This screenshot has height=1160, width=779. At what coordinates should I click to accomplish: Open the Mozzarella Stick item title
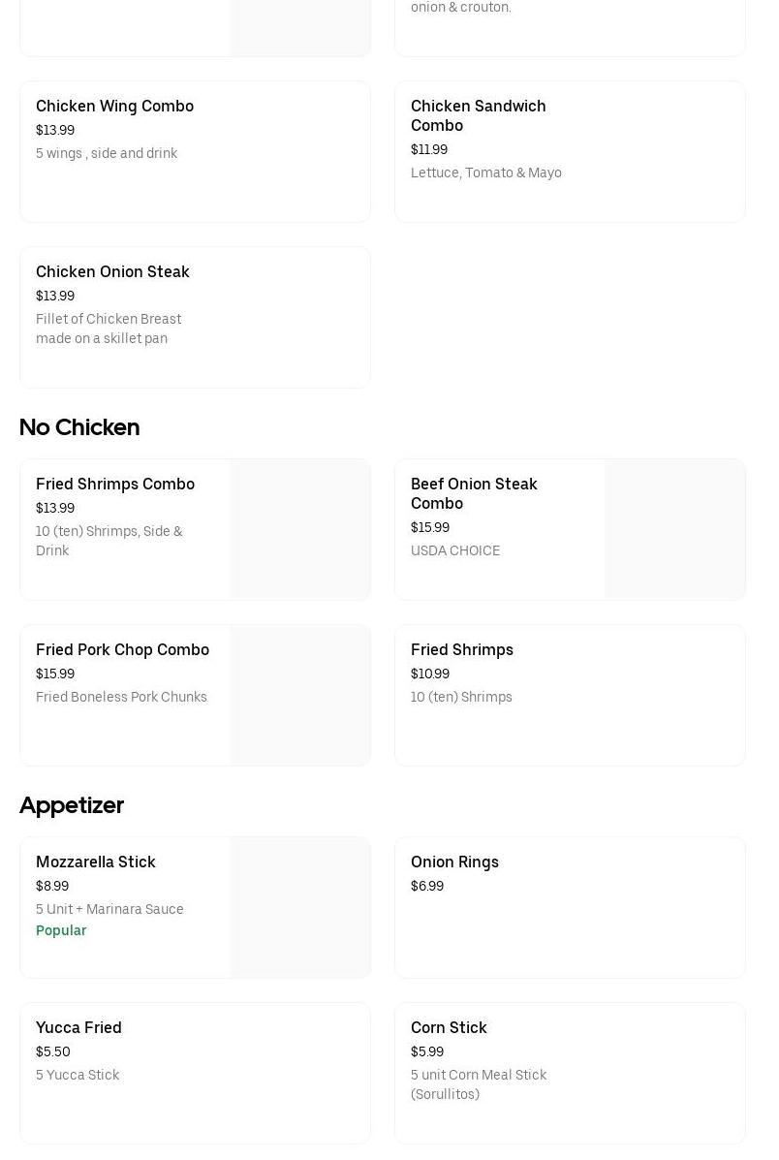pos(96,862)
